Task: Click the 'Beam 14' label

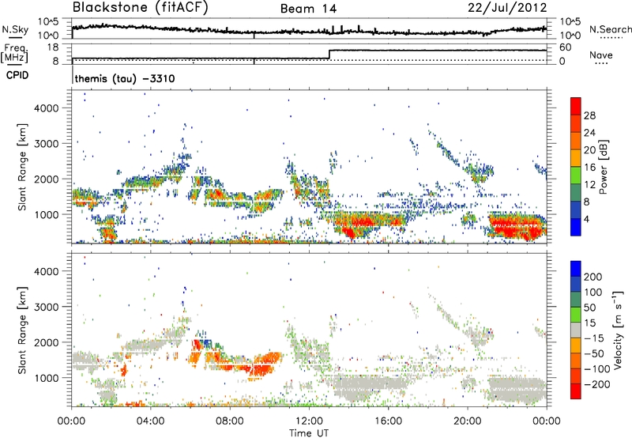Action: 308,9
